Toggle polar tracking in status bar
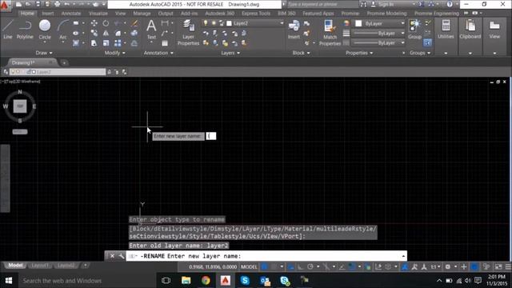512x288 pixels. 310,266
